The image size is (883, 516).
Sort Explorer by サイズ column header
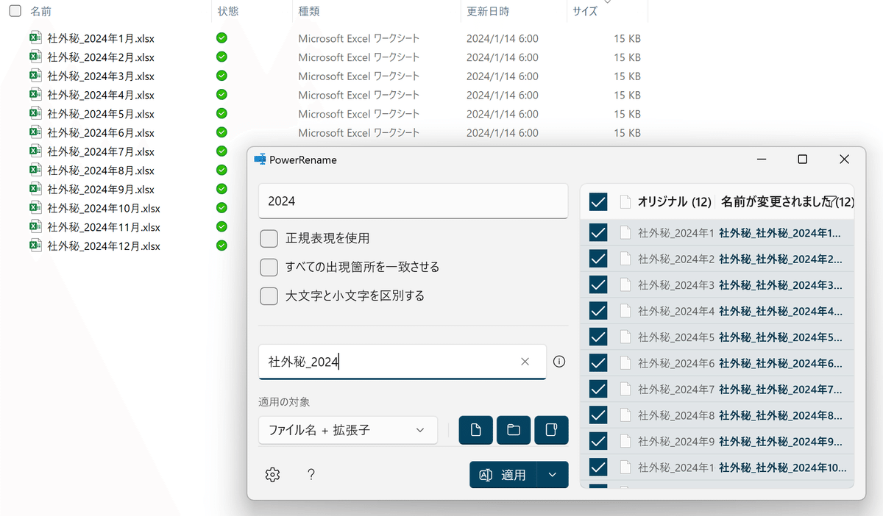coord(585,12)
